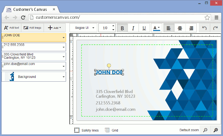
Task: Click the Undo arrow icon
Action: click(204, 28)
